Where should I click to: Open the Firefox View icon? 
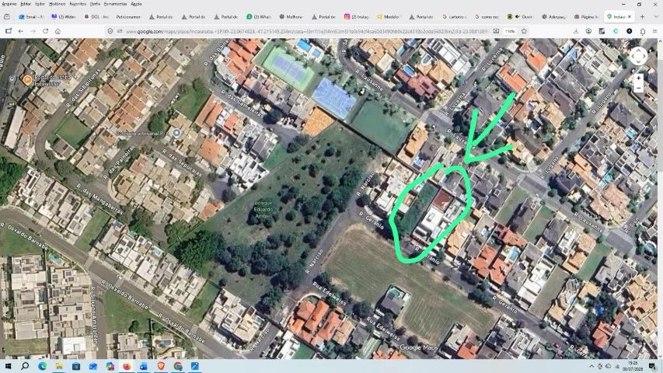tap(7, 17)
